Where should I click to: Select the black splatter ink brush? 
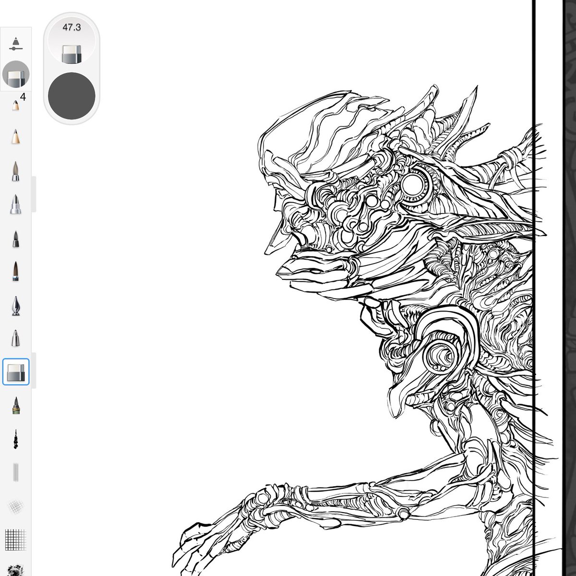(x=16, y=439)
